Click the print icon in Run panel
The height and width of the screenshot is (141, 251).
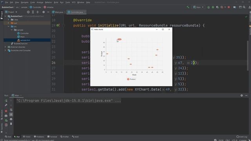click(x=11, y=119)
